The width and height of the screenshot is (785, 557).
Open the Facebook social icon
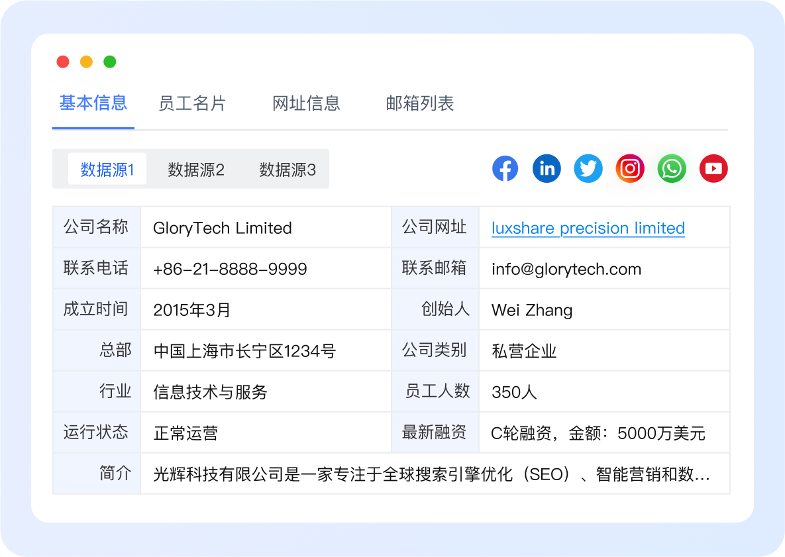tap(505, 169)
